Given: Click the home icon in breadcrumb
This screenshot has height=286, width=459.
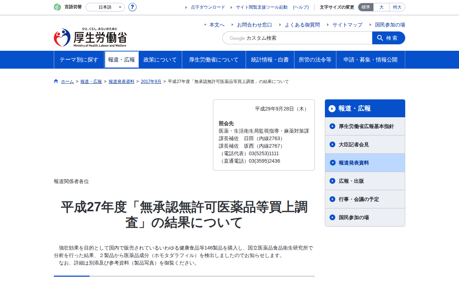Looking at the screenshot, I should point(56,81).
